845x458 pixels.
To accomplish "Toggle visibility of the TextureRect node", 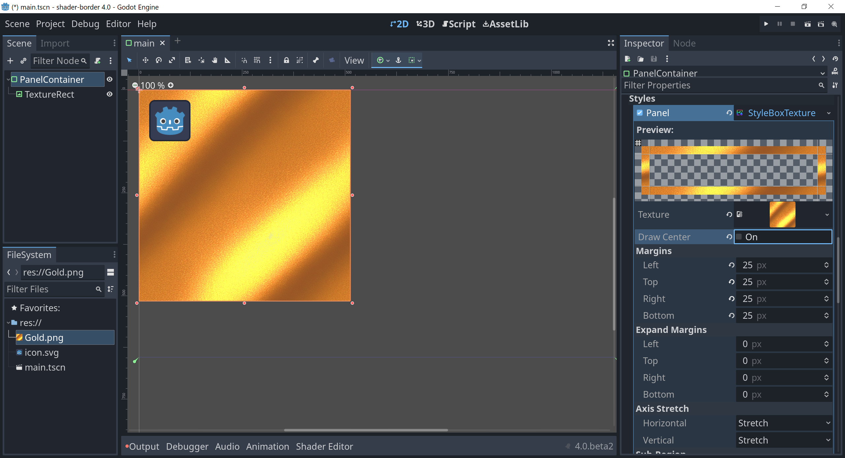I will tap(110, 94).
